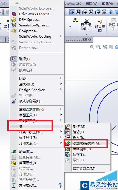Click the zoom to area icon
Image resolution: width=118 pixels, height=190 pixels.
(x=98, y=47)
